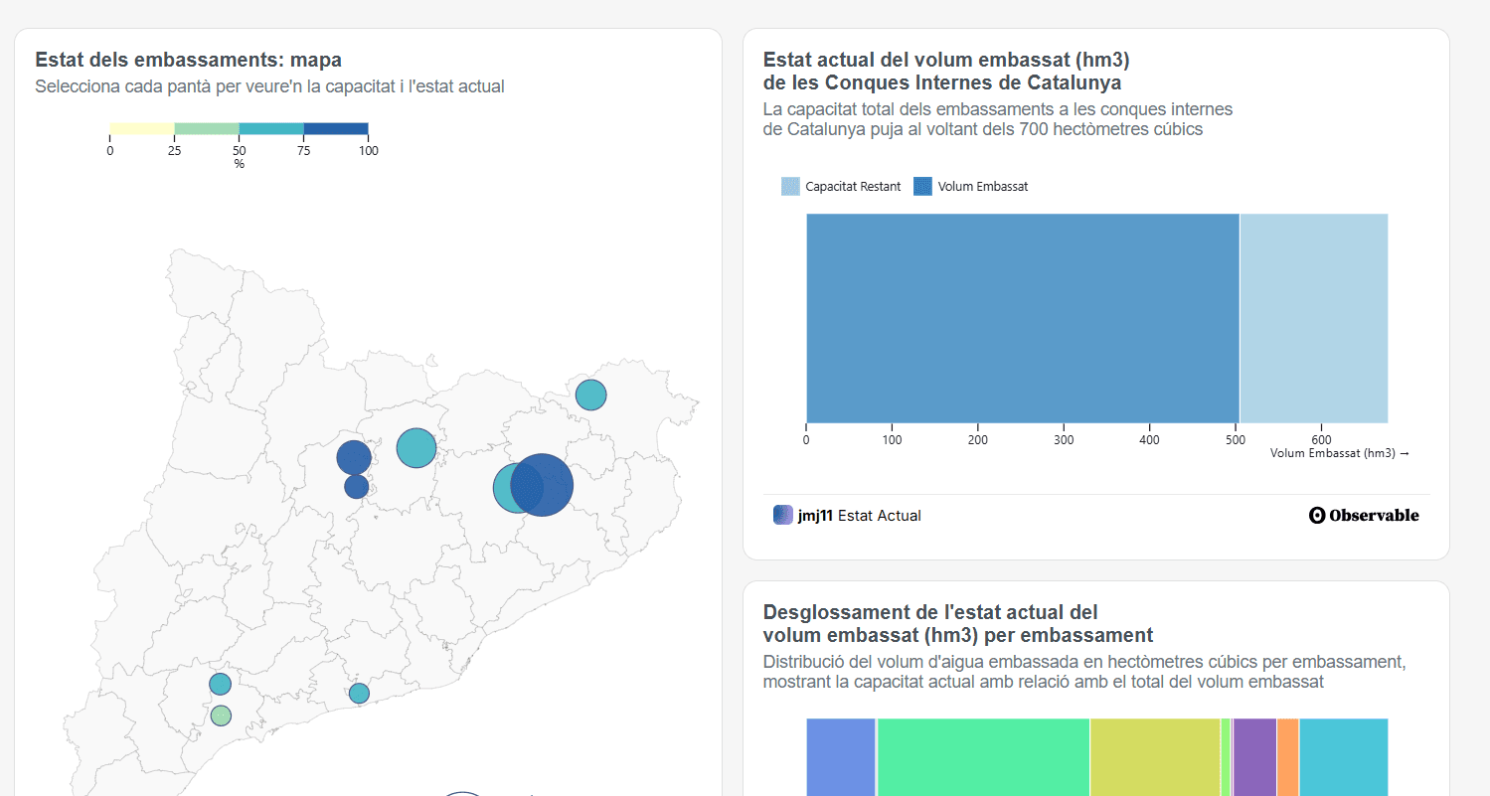
Task: Click the "Volum Embassat (hm3) →" axis label
Action: 1340,453
